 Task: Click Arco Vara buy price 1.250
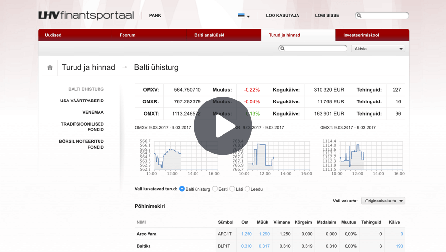click(247, 234)
